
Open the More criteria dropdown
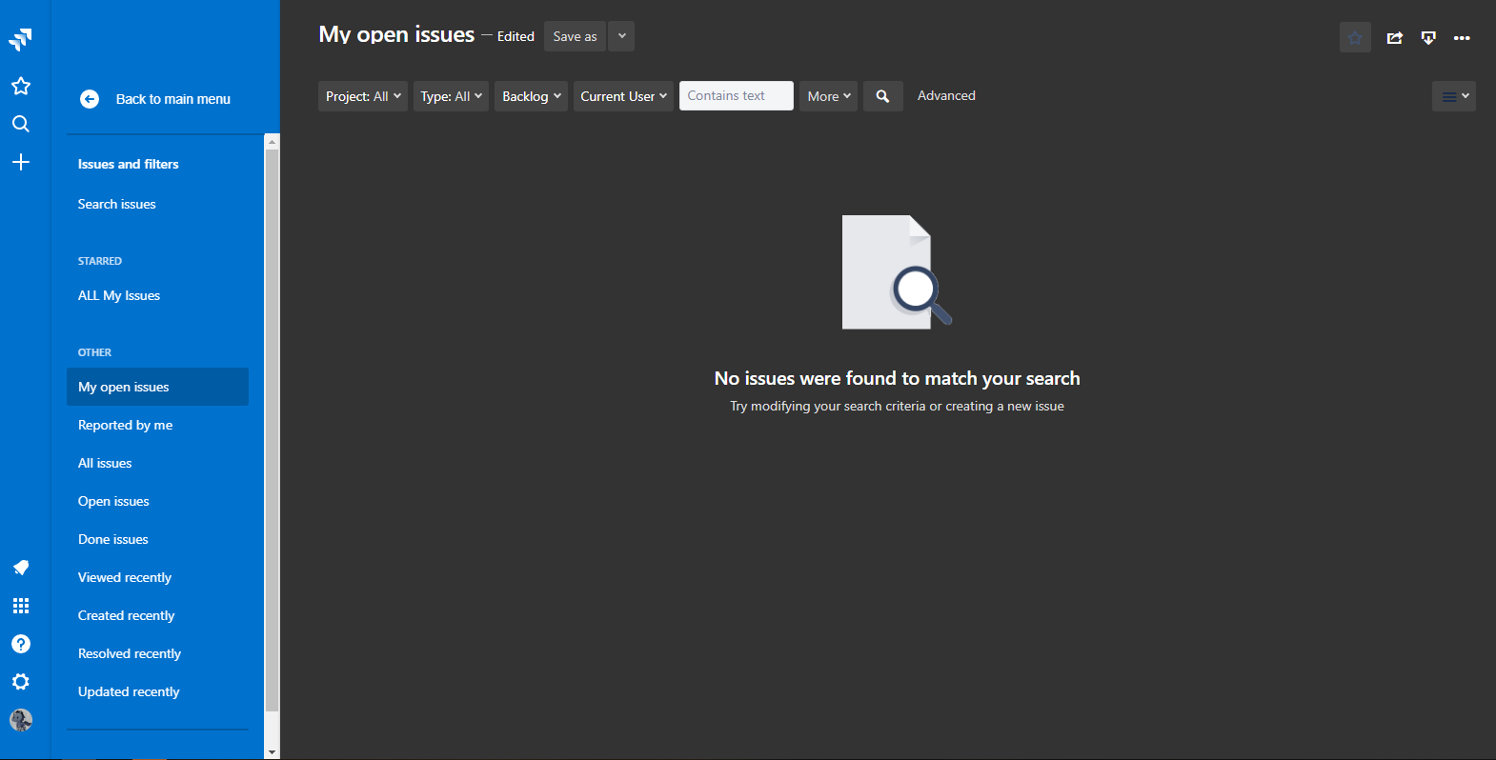click(x=829, y=96)
